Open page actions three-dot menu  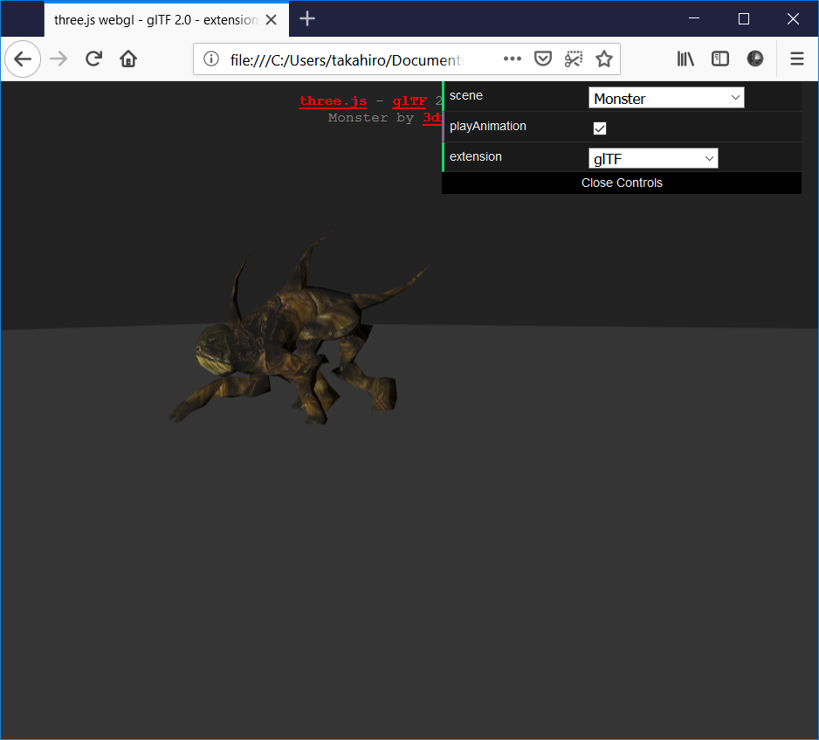tap(512, 59)
